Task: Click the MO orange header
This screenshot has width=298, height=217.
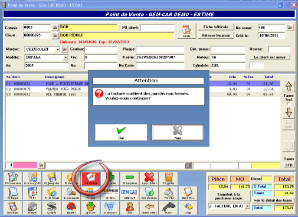Action: coord(240,179)
